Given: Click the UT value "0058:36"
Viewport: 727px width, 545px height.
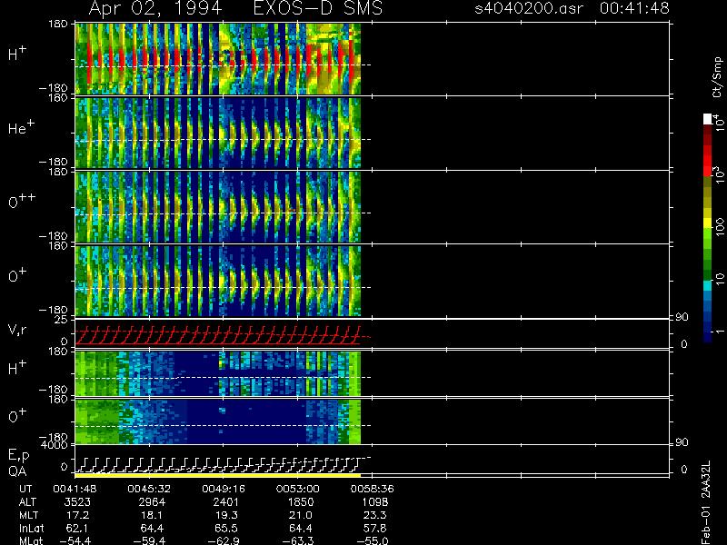Looking at the screenshot, I should coord(373,489).
